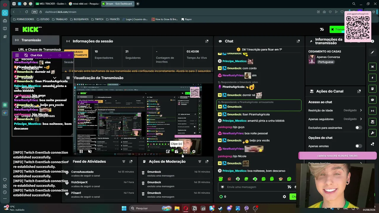379x213 pixels.
Task: Select the Portuguese language tag
Action: click(x=326, y=62)
